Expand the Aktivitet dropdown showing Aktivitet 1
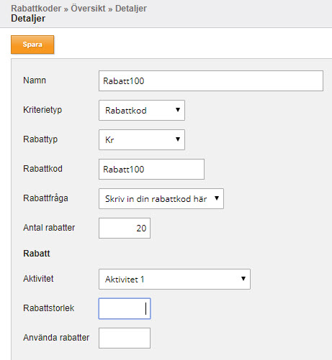 174,279
